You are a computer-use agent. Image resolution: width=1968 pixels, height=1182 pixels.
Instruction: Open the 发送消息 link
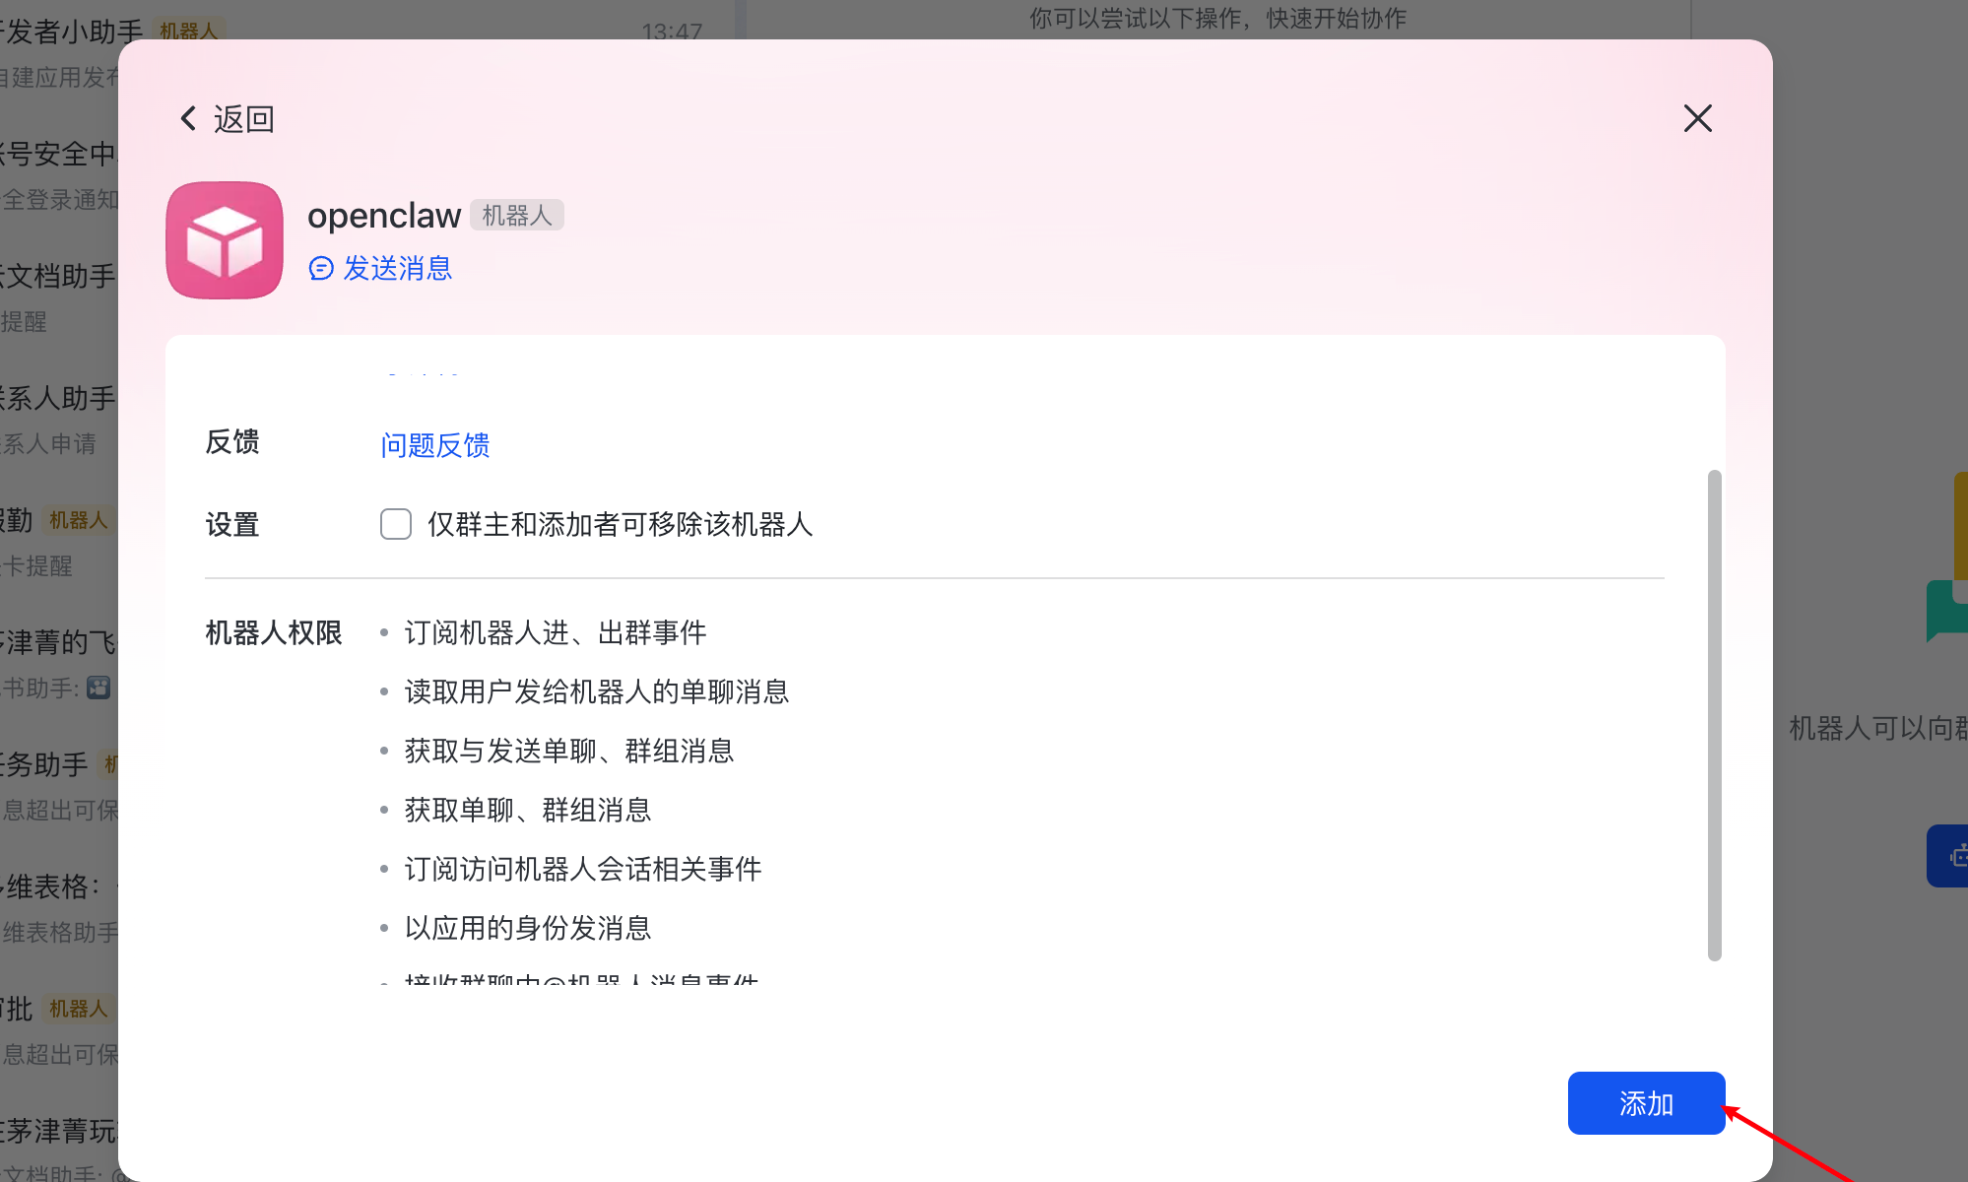pos(397,268)
